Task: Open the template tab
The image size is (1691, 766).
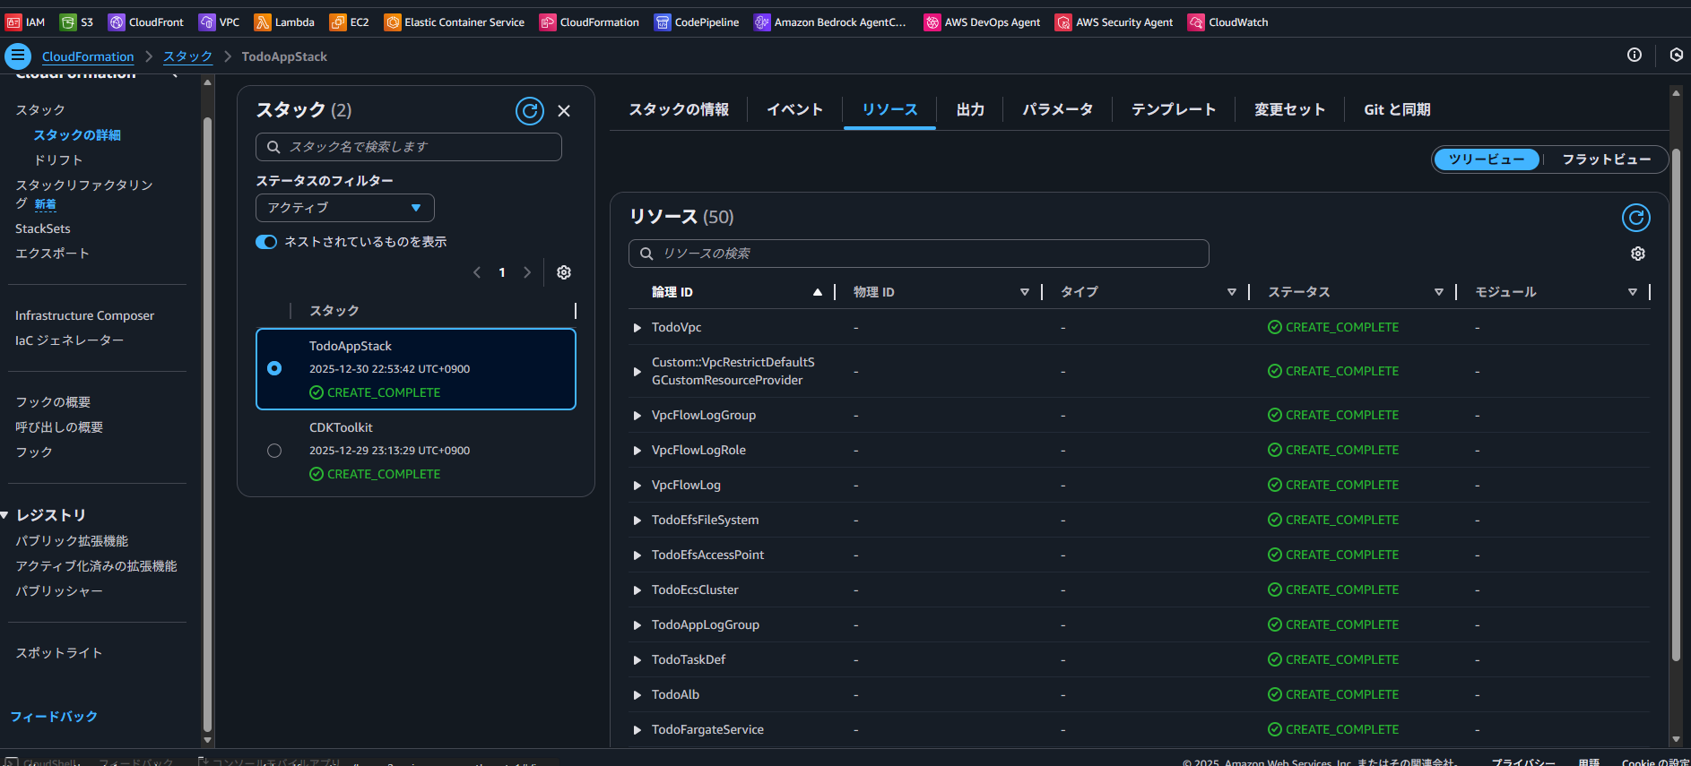Action: [1174, 109]
